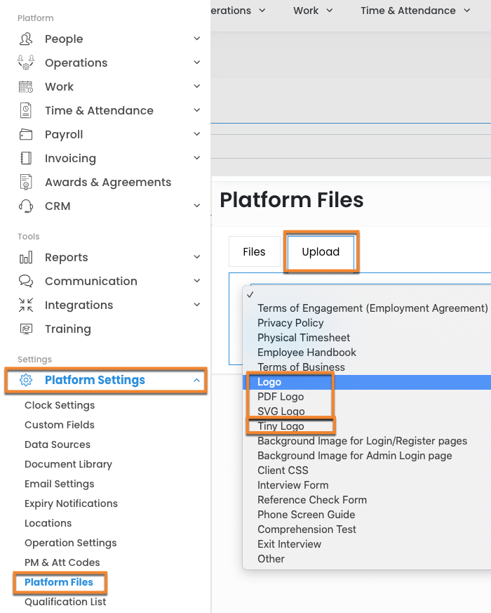Viewport: 491px width, 613px height.
Task: Select Logo from the file type list
Action: (x=269, y=382)
